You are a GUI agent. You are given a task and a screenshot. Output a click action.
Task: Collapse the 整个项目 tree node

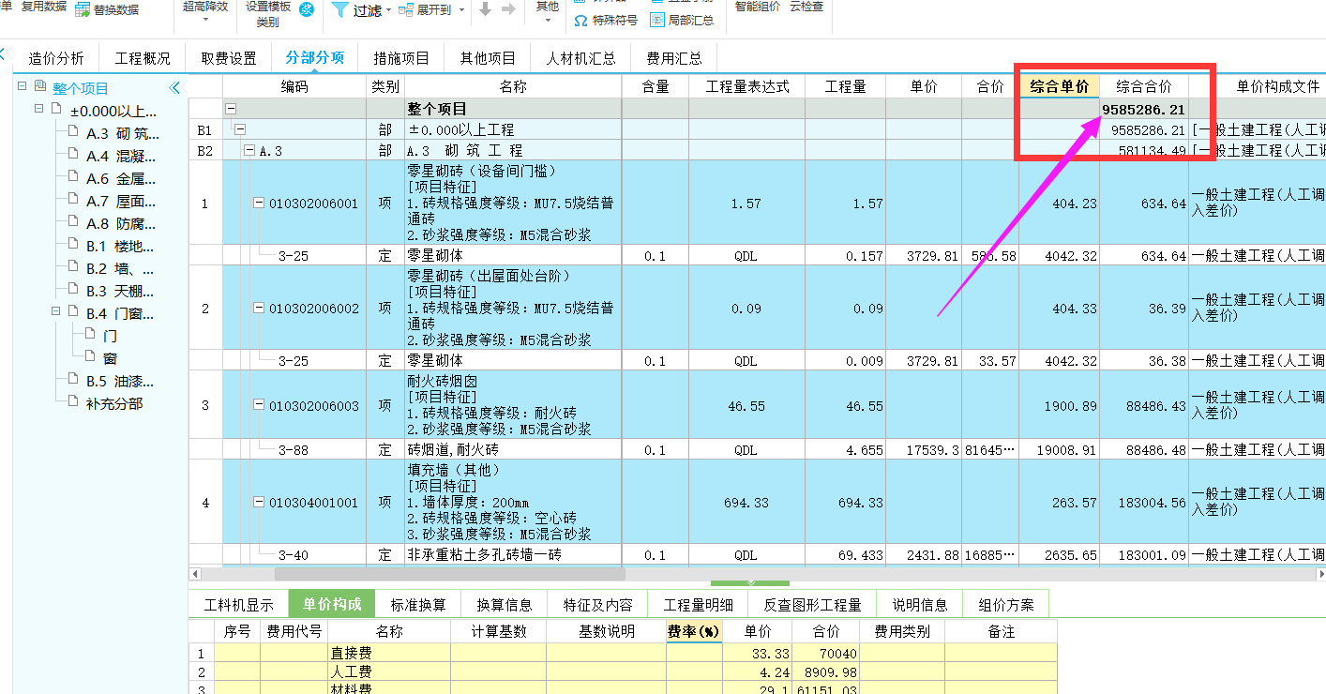[23, 86]
